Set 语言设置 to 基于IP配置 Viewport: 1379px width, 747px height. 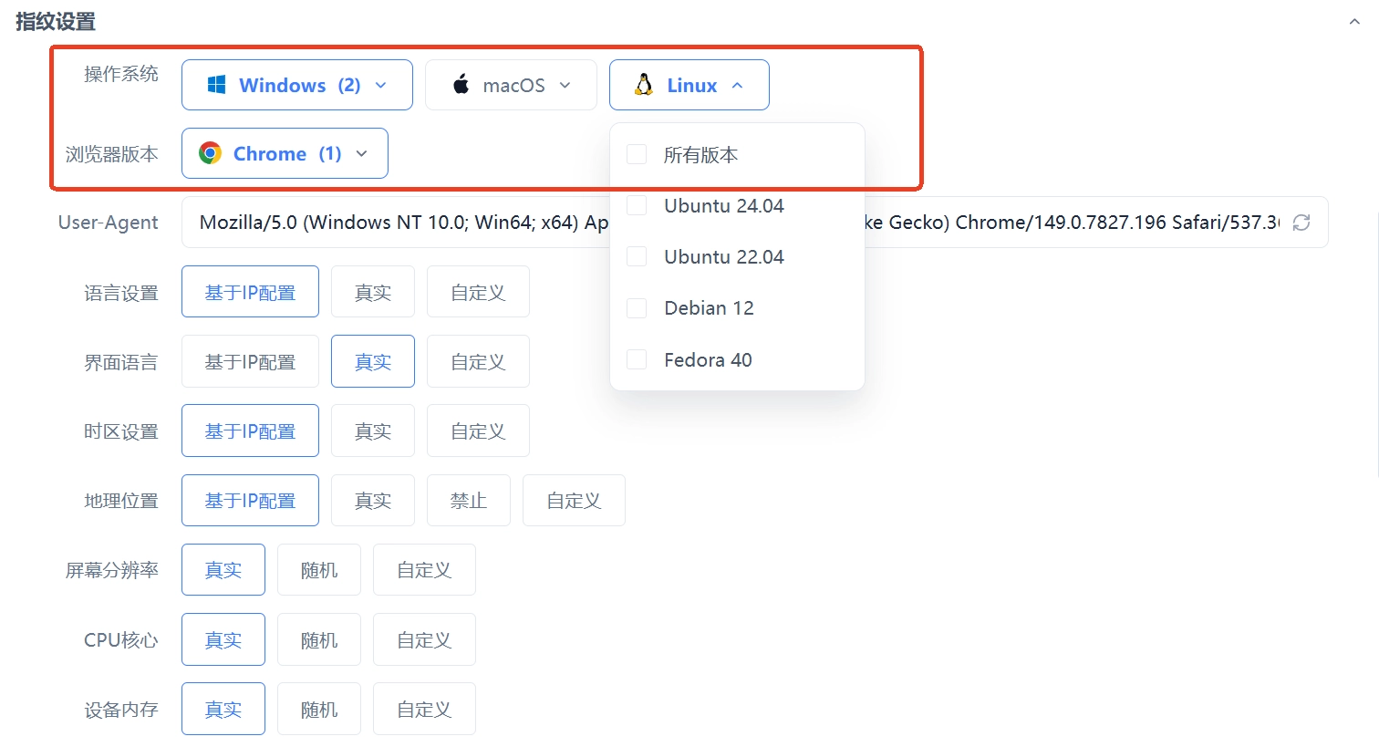[x=250, y=292]
